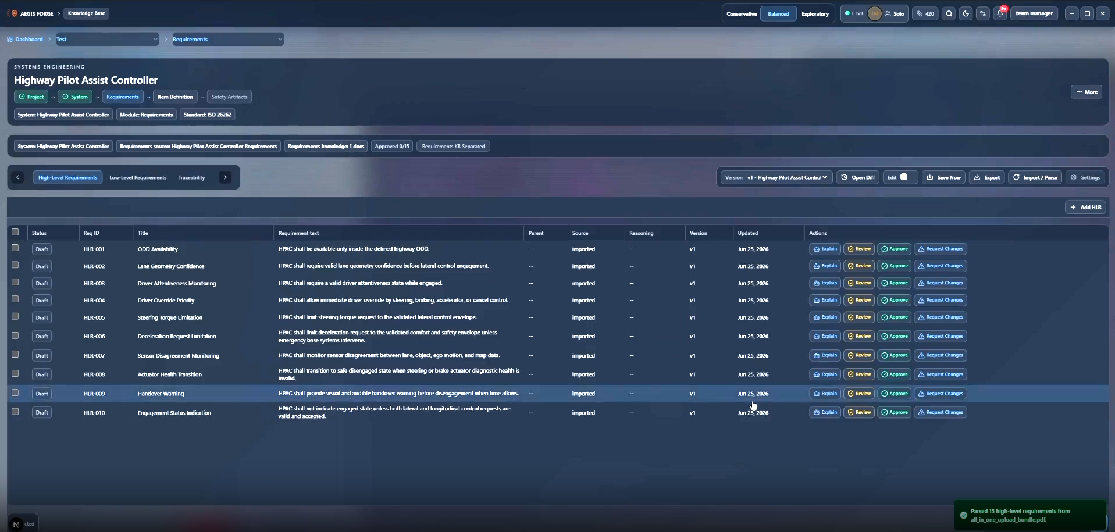Check the HLR-006 row checkbox
The height and width of the screenshot is (532, 1115).
[15, 335]
